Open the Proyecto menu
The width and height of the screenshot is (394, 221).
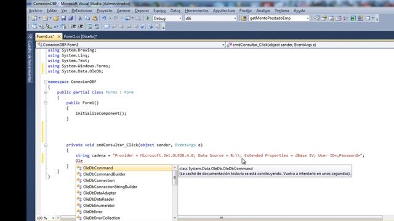coord(105,10)
